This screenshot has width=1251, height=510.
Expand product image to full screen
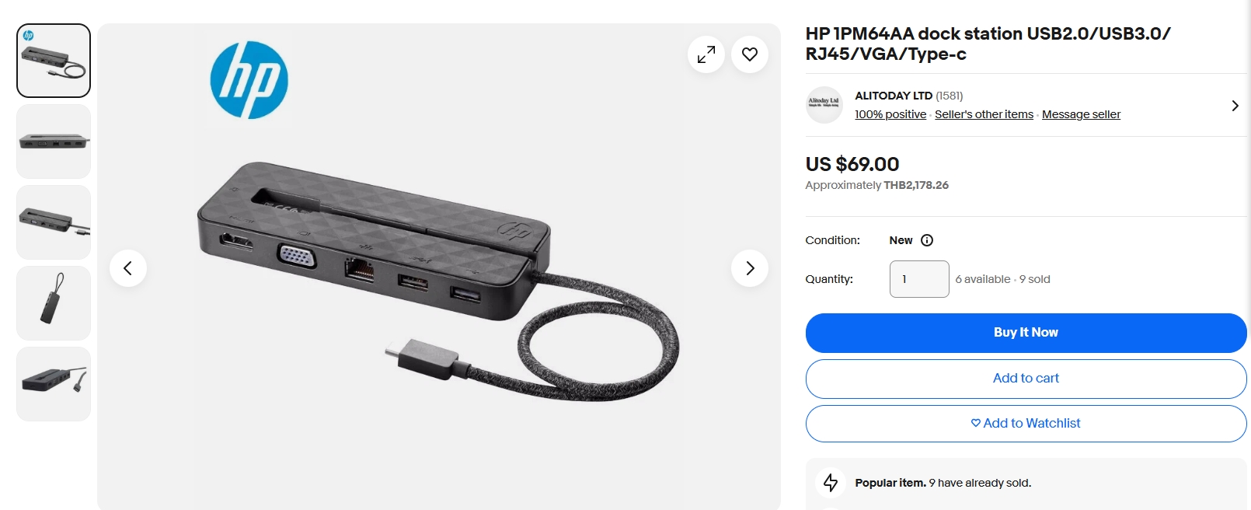pos(706,54)
